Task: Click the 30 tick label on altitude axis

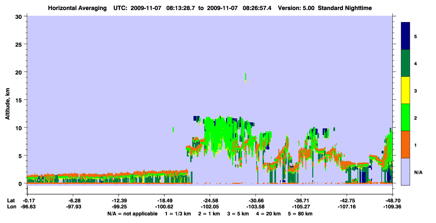Action: click(x=19, y=16)
